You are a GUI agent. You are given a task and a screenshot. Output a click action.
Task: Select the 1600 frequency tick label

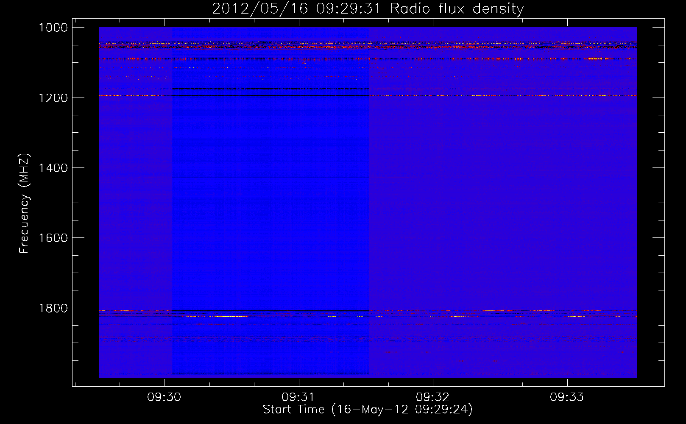(53, 238)
